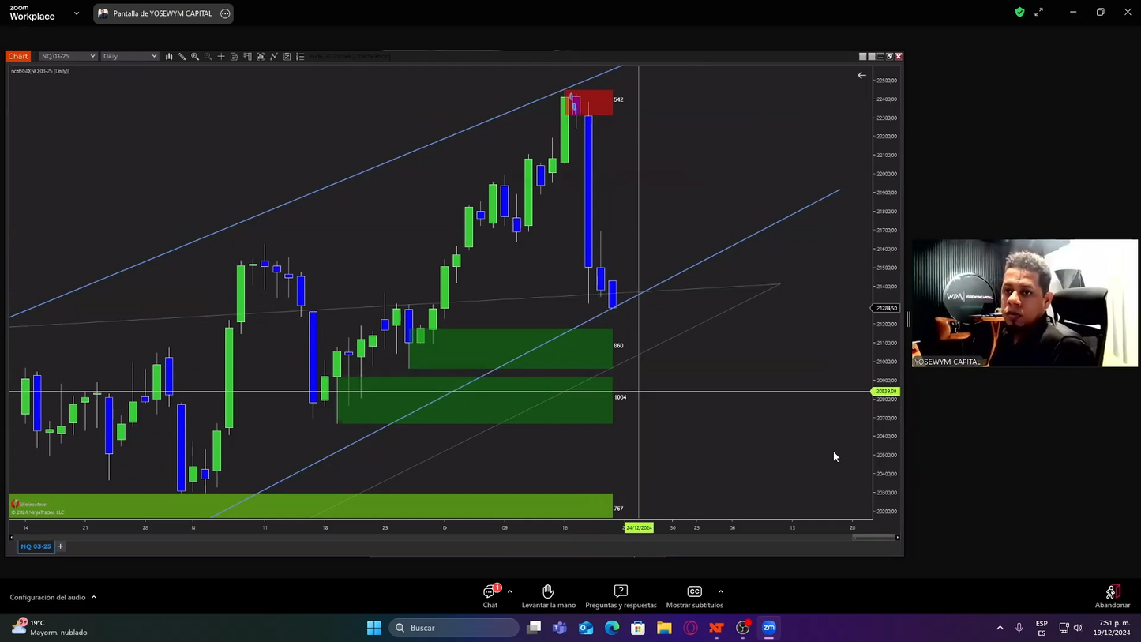
Task: Click the left arrow on chart top right
Action: [861, 76]
